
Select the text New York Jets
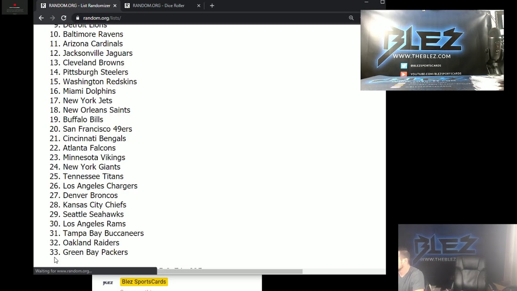(x=88, y=101)
